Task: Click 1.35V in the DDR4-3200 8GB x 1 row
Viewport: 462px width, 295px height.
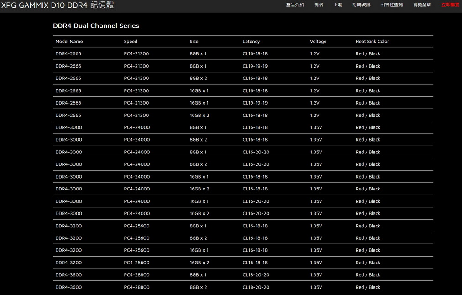Action: point(316,226)
